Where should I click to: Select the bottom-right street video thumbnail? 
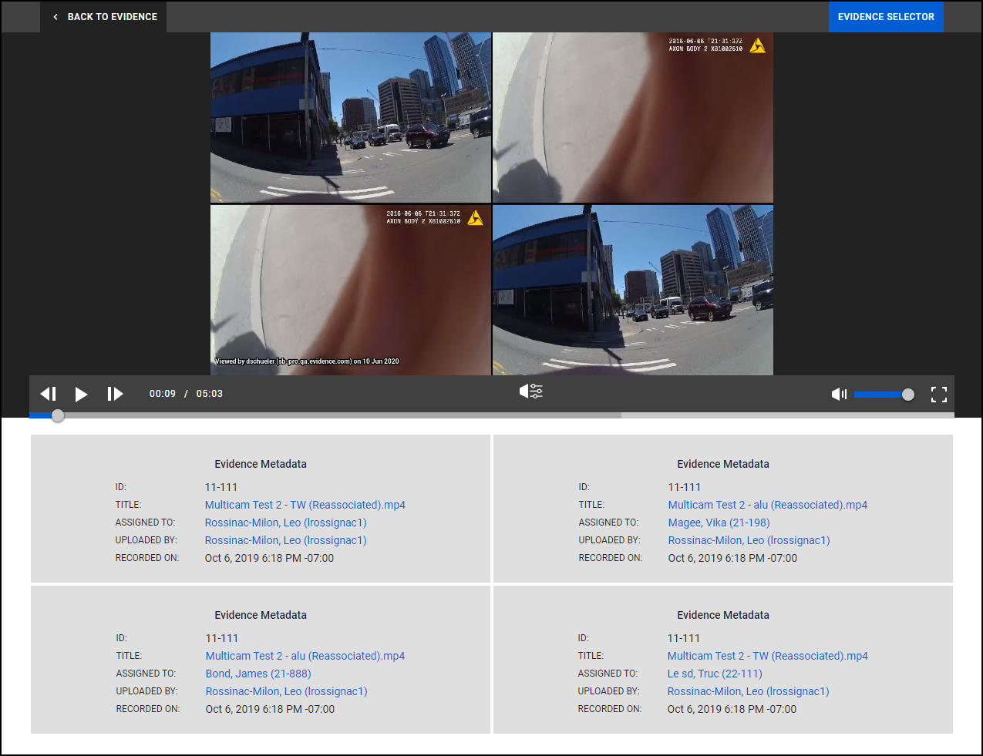click(x=632, y=290)
